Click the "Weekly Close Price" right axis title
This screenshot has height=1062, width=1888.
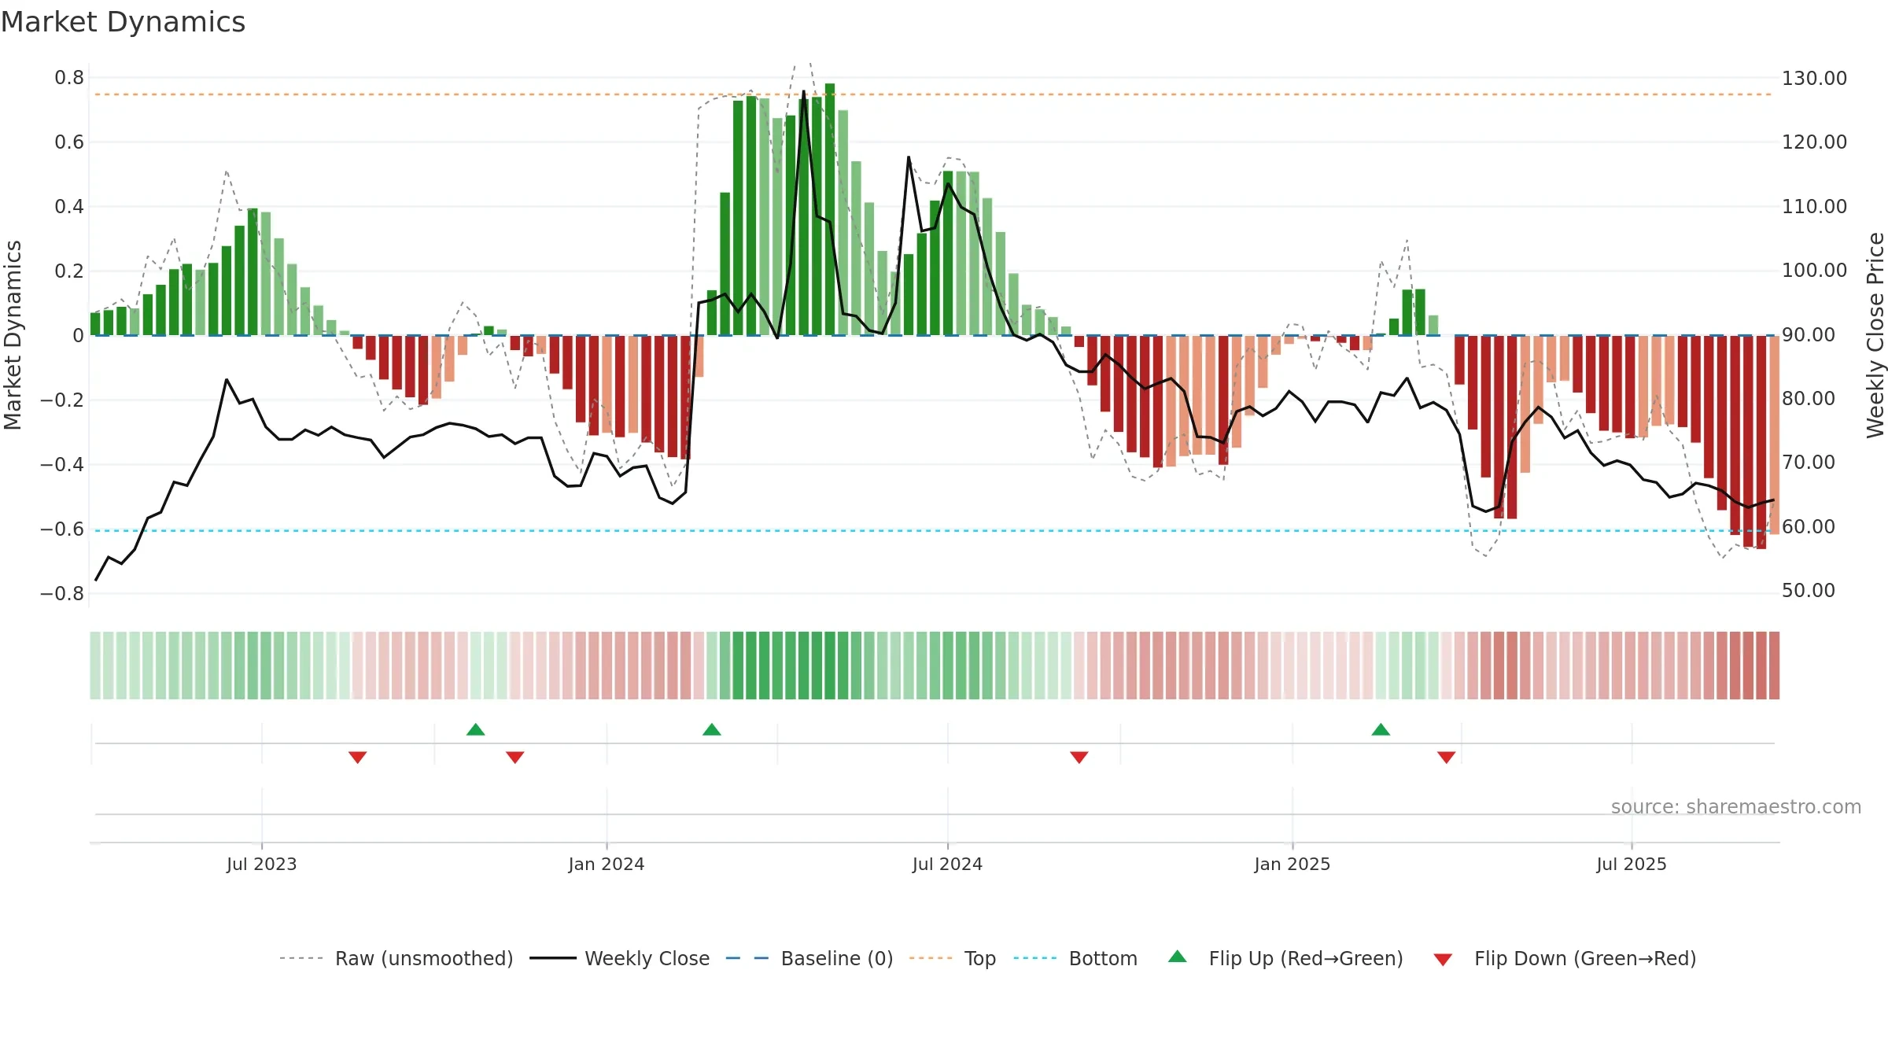point(1875,335)
